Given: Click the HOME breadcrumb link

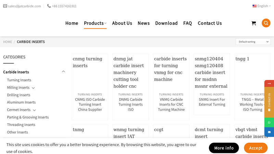Looking at the screenshot, I should point(8,42).
